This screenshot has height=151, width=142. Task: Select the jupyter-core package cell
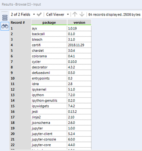(49, 145)
